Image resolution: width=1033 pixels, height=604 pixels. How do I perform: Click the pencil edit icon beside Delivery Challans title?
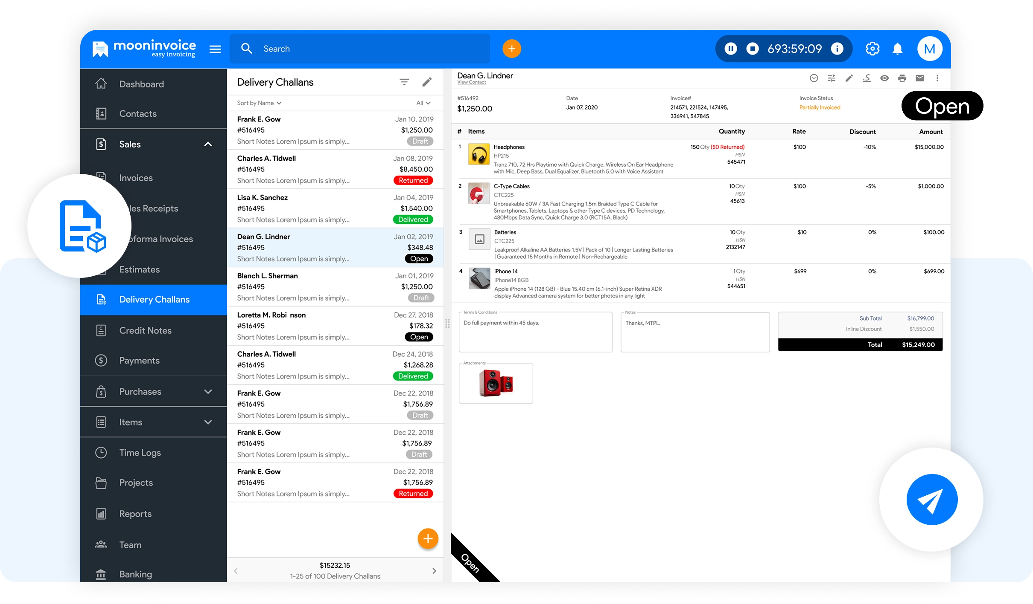pyautogui.click(x=427, y=82)
